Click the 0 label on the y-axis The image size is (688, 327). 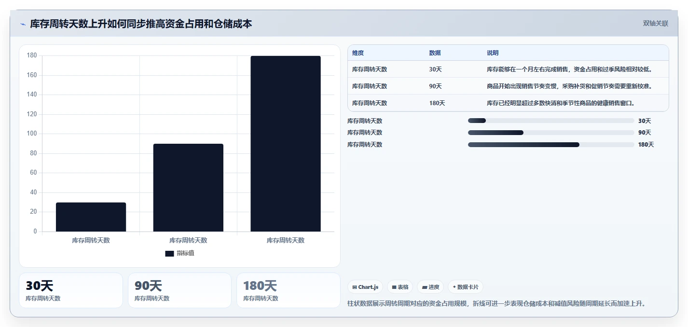[35, 232]
